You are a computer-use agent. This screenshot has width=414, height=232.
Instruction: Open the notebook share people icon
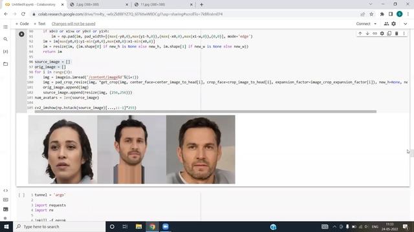click(x=386, y=24)
